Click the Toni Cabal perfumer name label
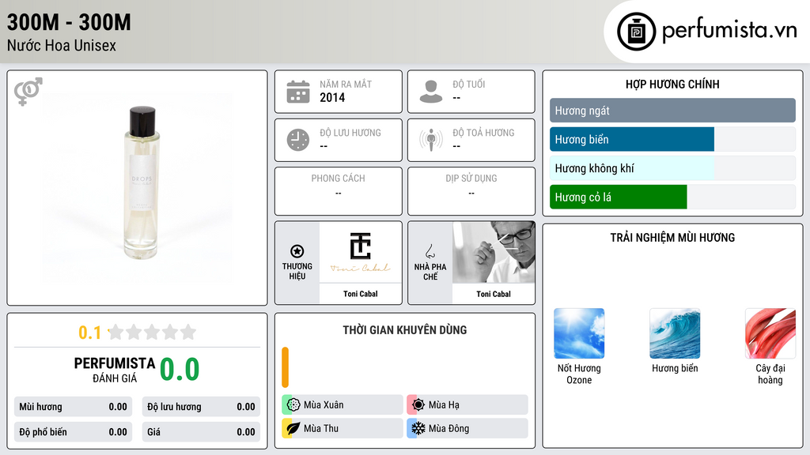This screenshot has height=455, width=810. point(494,294)
